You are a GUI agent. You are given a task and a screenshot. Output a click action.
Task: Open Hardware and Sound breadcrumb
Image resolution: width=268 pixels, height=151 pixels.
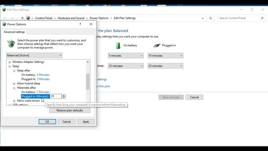point(71,18)
